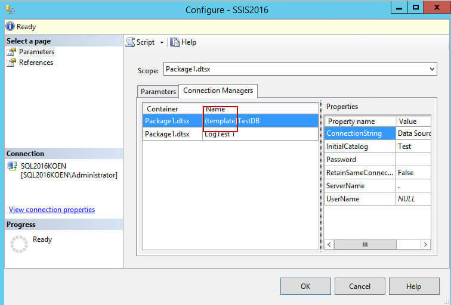Switch to the Parameters tab

coord(158,92)
